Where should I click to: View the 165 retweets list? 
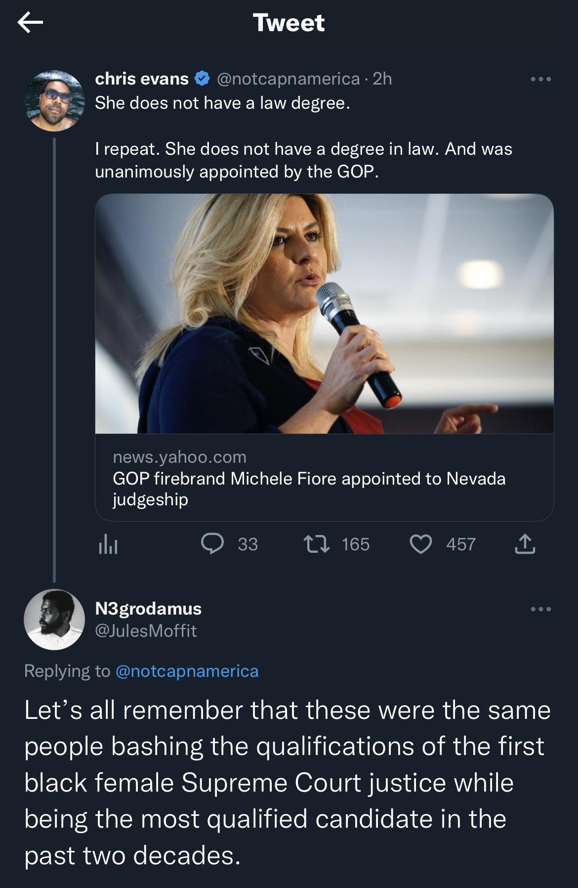[x=357, y=545]
